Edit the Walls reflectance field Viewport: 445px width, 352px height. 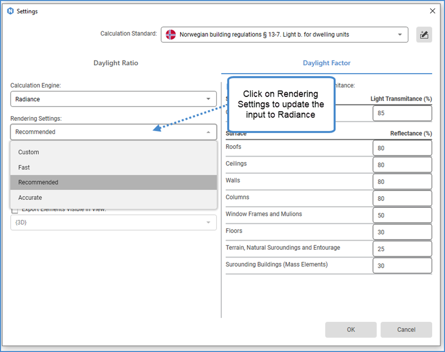pos(403,181)
